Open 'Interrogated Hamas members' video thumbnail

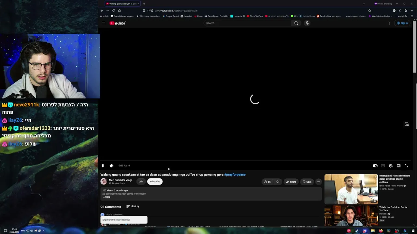click(x=351, y=189)
